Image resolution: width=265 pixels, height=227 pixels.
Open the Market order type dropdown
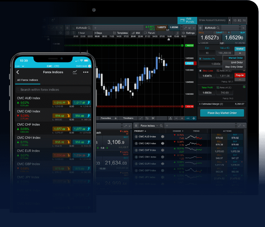tap(240, 53)
